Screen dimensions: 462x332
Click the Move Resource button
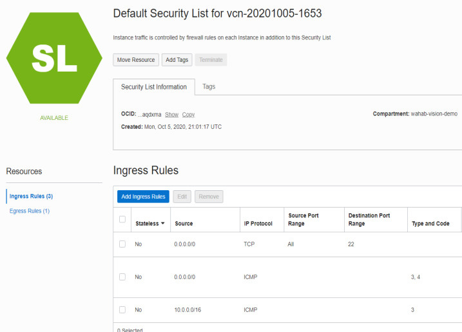coord(136,60)
